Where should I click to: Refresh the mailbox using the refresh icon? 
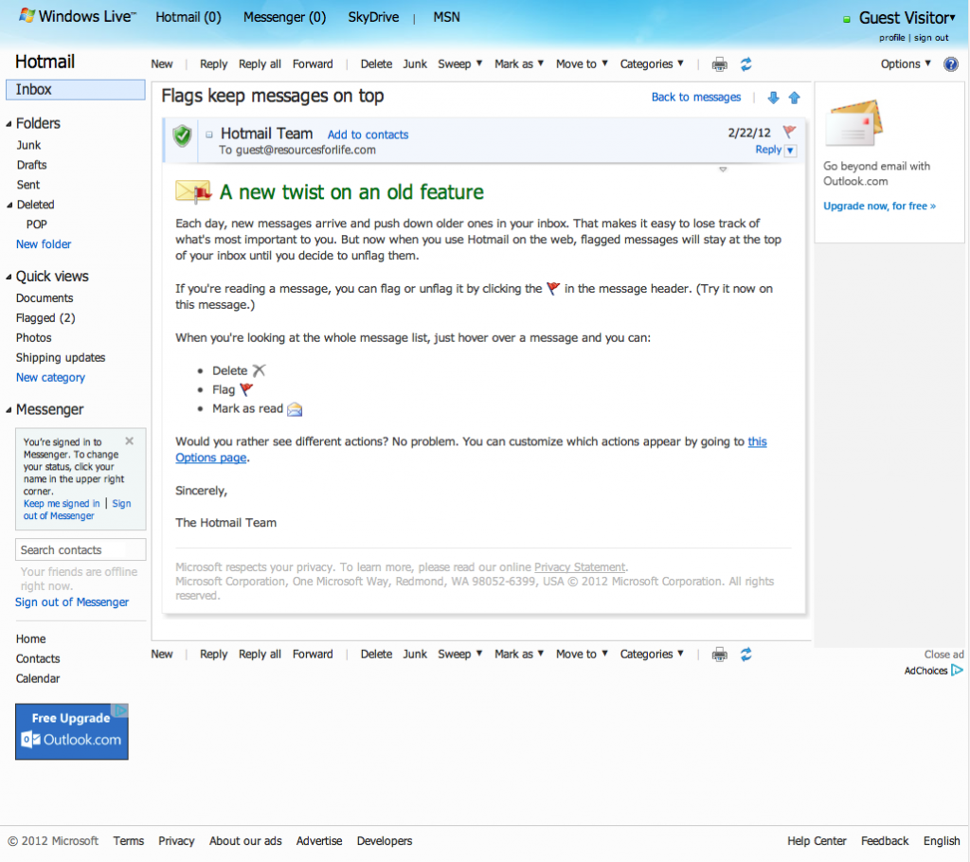[745, 63]
